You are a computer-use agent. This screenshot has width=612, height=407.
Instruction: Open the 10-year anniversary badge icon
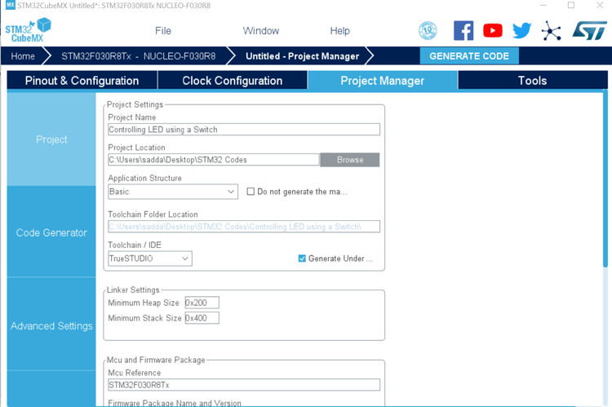[428, 30]
